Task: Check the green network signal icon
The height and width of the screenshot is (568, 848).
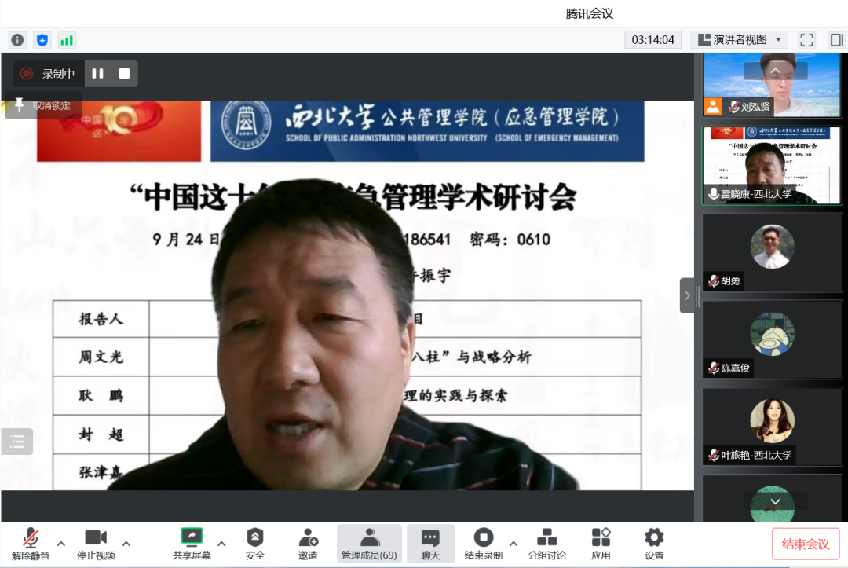Action: [x=67, y=40]
